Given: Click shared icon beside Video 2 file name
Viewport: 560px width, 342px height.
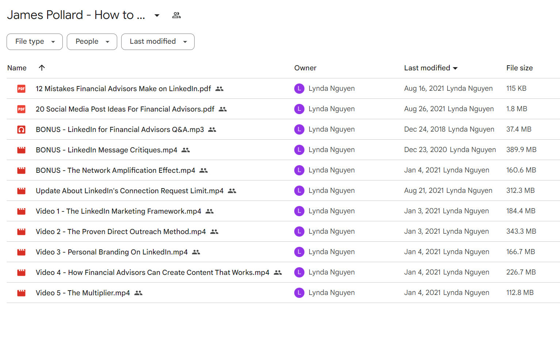Looking at the screenshot, I should [214, 232].
